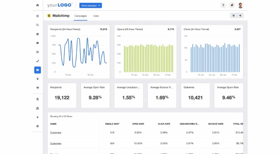
Task: Sort by BOUNCE RATE column header
Action: (216, 124)
